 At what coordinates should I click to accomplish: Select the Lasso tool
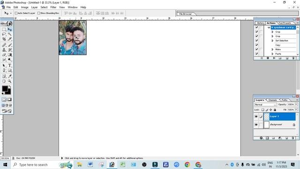(4, 34)
